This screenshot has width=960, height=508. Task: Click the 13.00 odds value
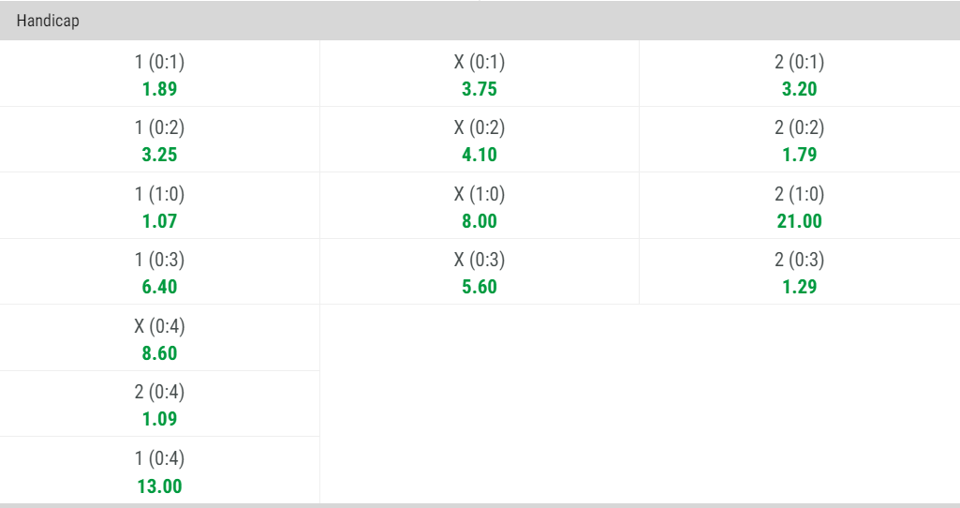159,486
